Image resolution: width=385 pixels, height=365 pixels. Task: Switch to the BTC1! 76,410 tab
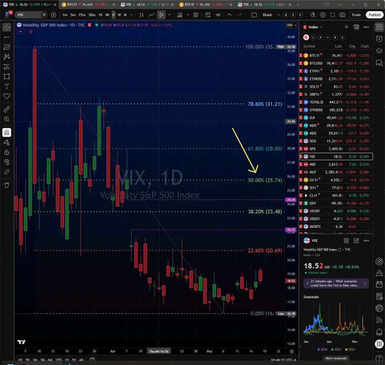coord(88,4)
